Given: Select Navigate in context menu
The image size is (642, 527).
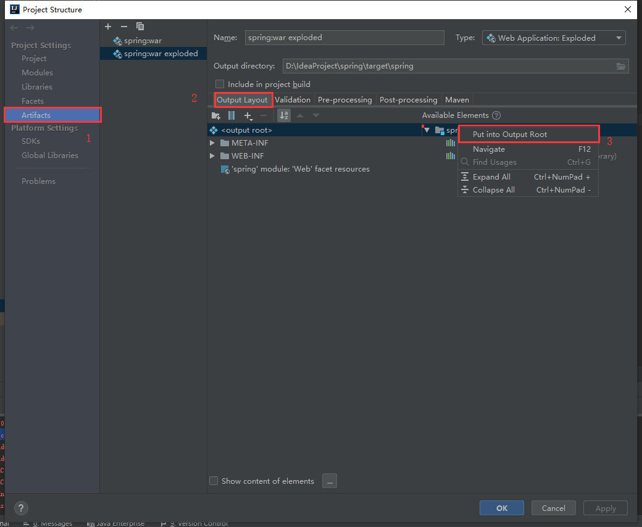Looking at the screenshot, I should [x=528, y=149].
